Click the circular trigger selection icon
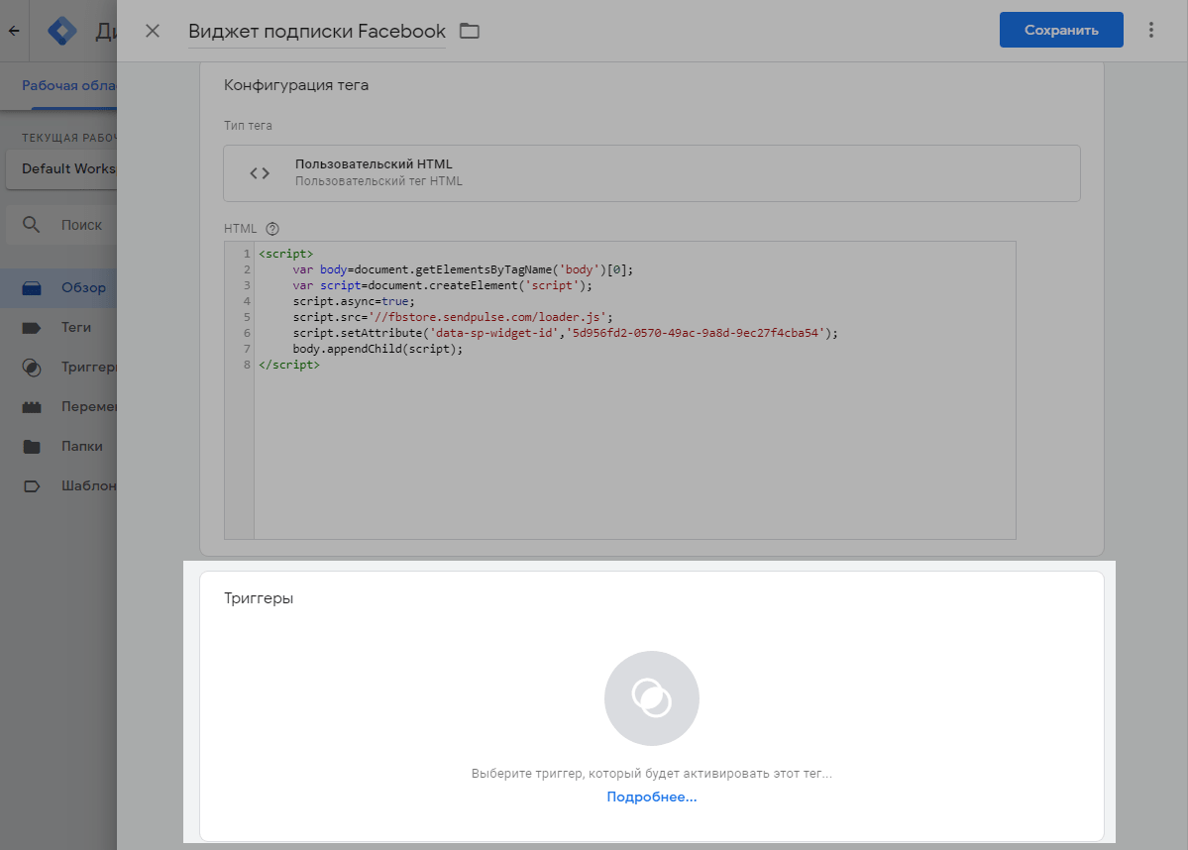The image size is (1188, 850). [651, 698]
